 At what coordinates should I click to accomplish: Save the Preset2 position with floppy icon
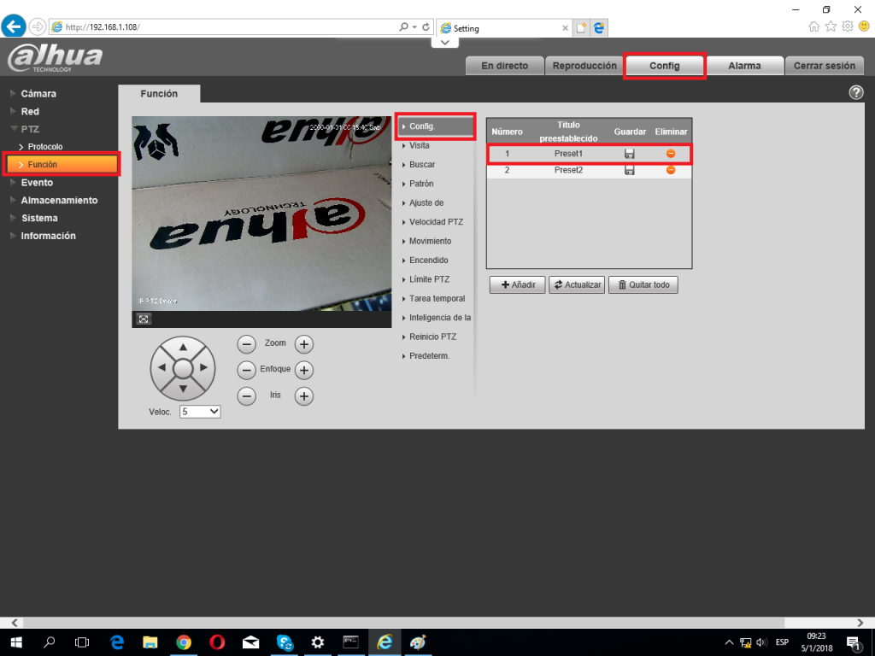[x=630, y=170]
